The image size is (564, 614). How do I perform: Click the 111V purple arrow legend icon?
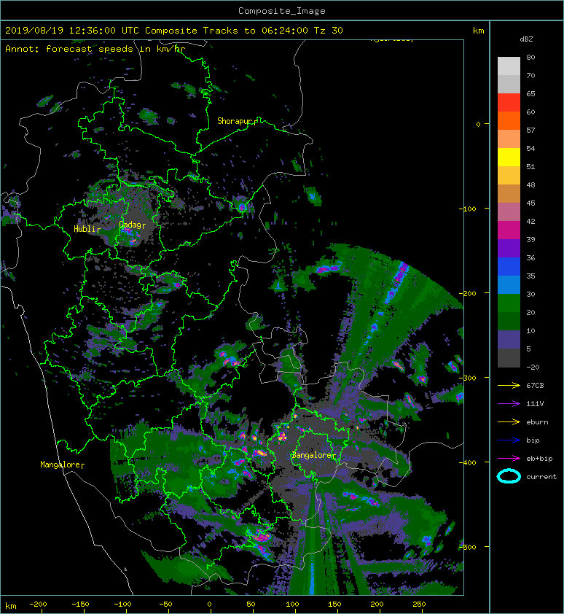pos(509,404)
